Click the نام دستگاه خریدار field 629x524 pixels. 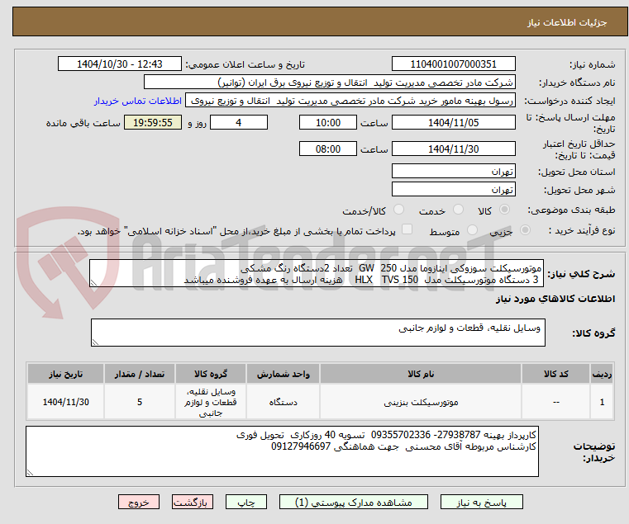click(x=329, y=83)
